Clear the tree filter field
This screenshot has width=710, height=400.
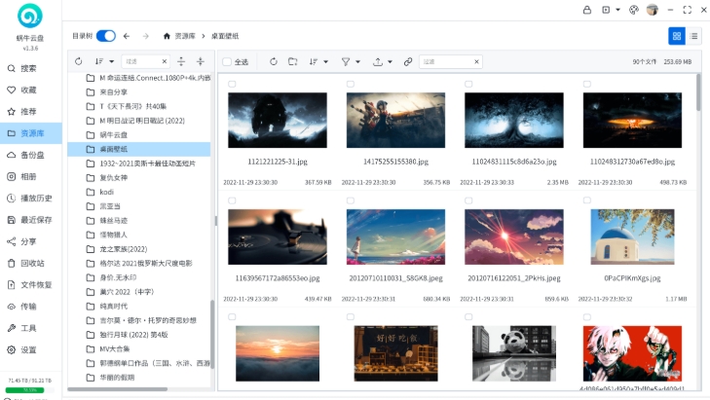click(165, 61)
